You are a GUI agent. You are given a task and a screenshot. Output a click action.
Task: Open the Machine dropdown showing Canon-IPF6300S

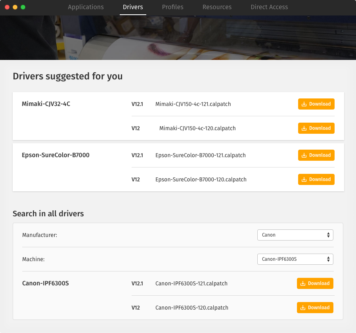pyautogui.click(x=295, y=259)
